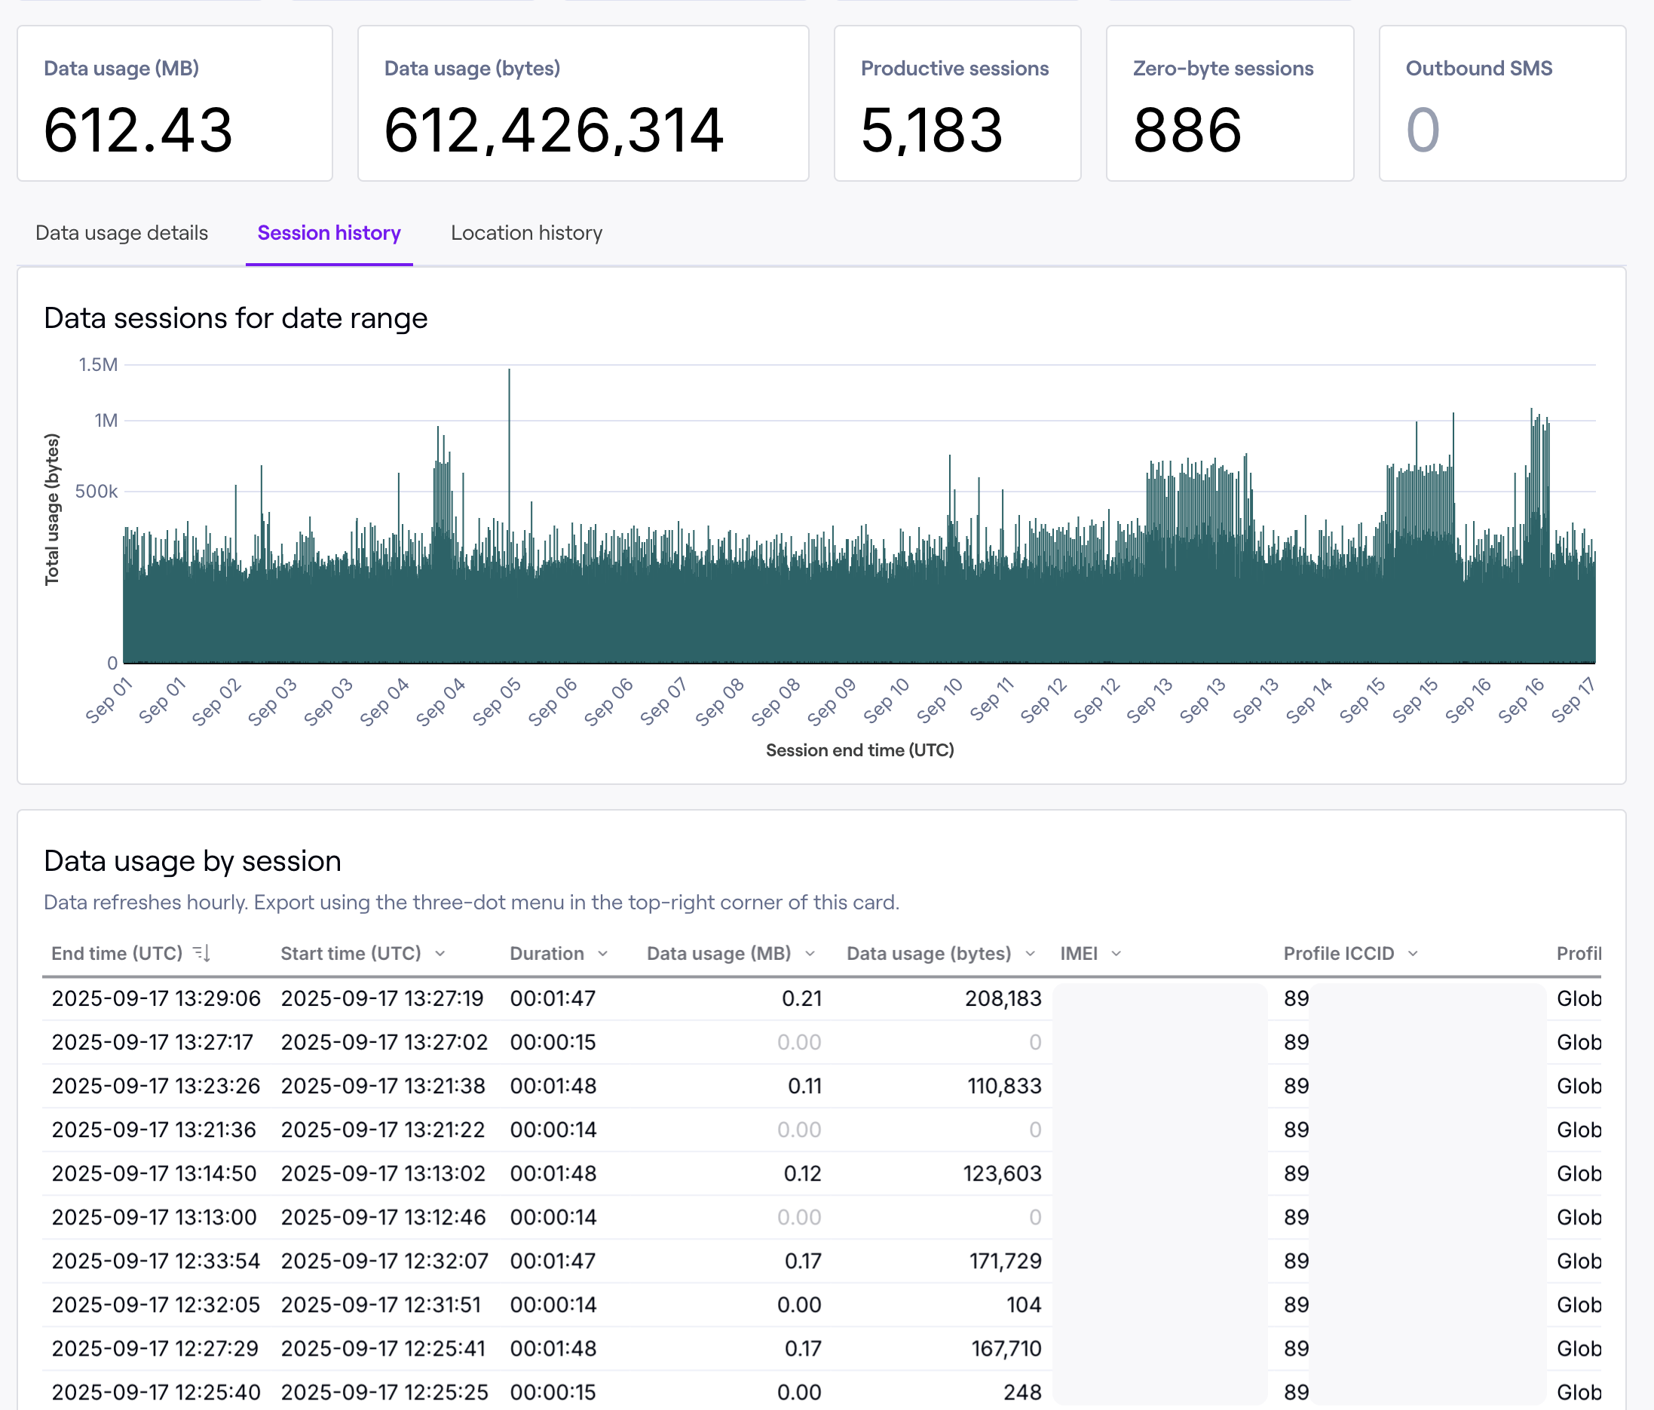Click the Zero-byte sessions 886 card
1654x1410 pixels.
pos(1230,104)
